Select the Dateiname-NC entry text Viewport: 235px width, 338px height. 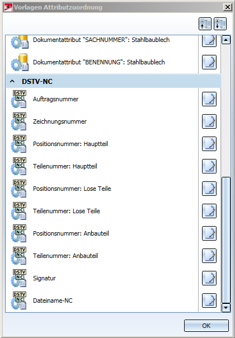click(x=53, y=301)
